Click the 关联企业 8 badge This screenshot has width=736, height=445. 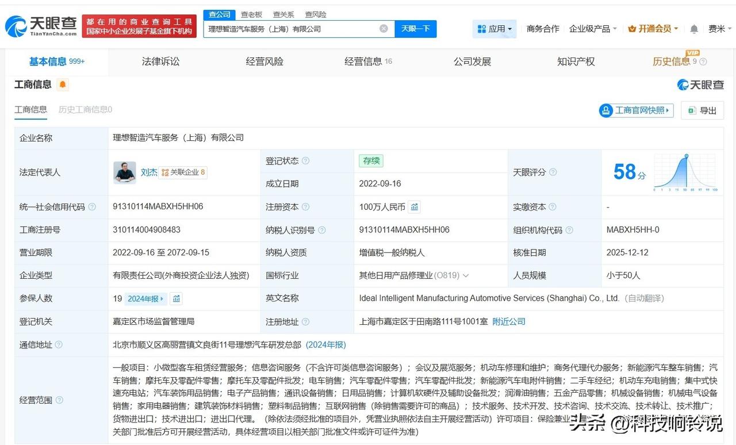(x=183, y=172)
